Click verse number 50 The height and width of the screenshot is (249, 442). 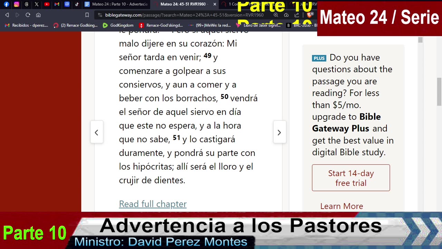click(224, 97)
